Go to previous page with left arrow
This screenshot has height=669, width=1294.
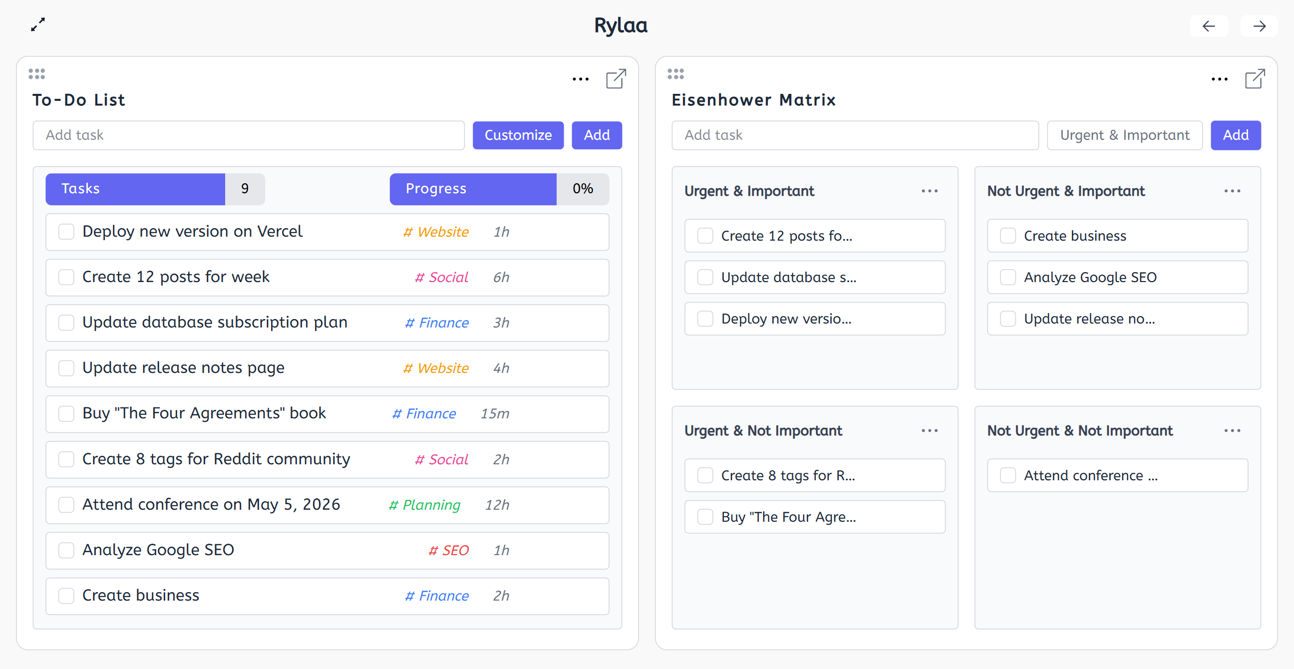(1209, 26)
